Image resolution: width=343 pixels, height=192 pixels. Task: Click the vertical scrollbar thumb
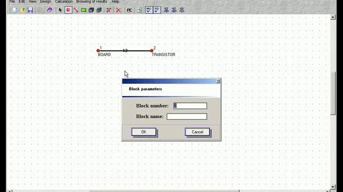(333, 93)
